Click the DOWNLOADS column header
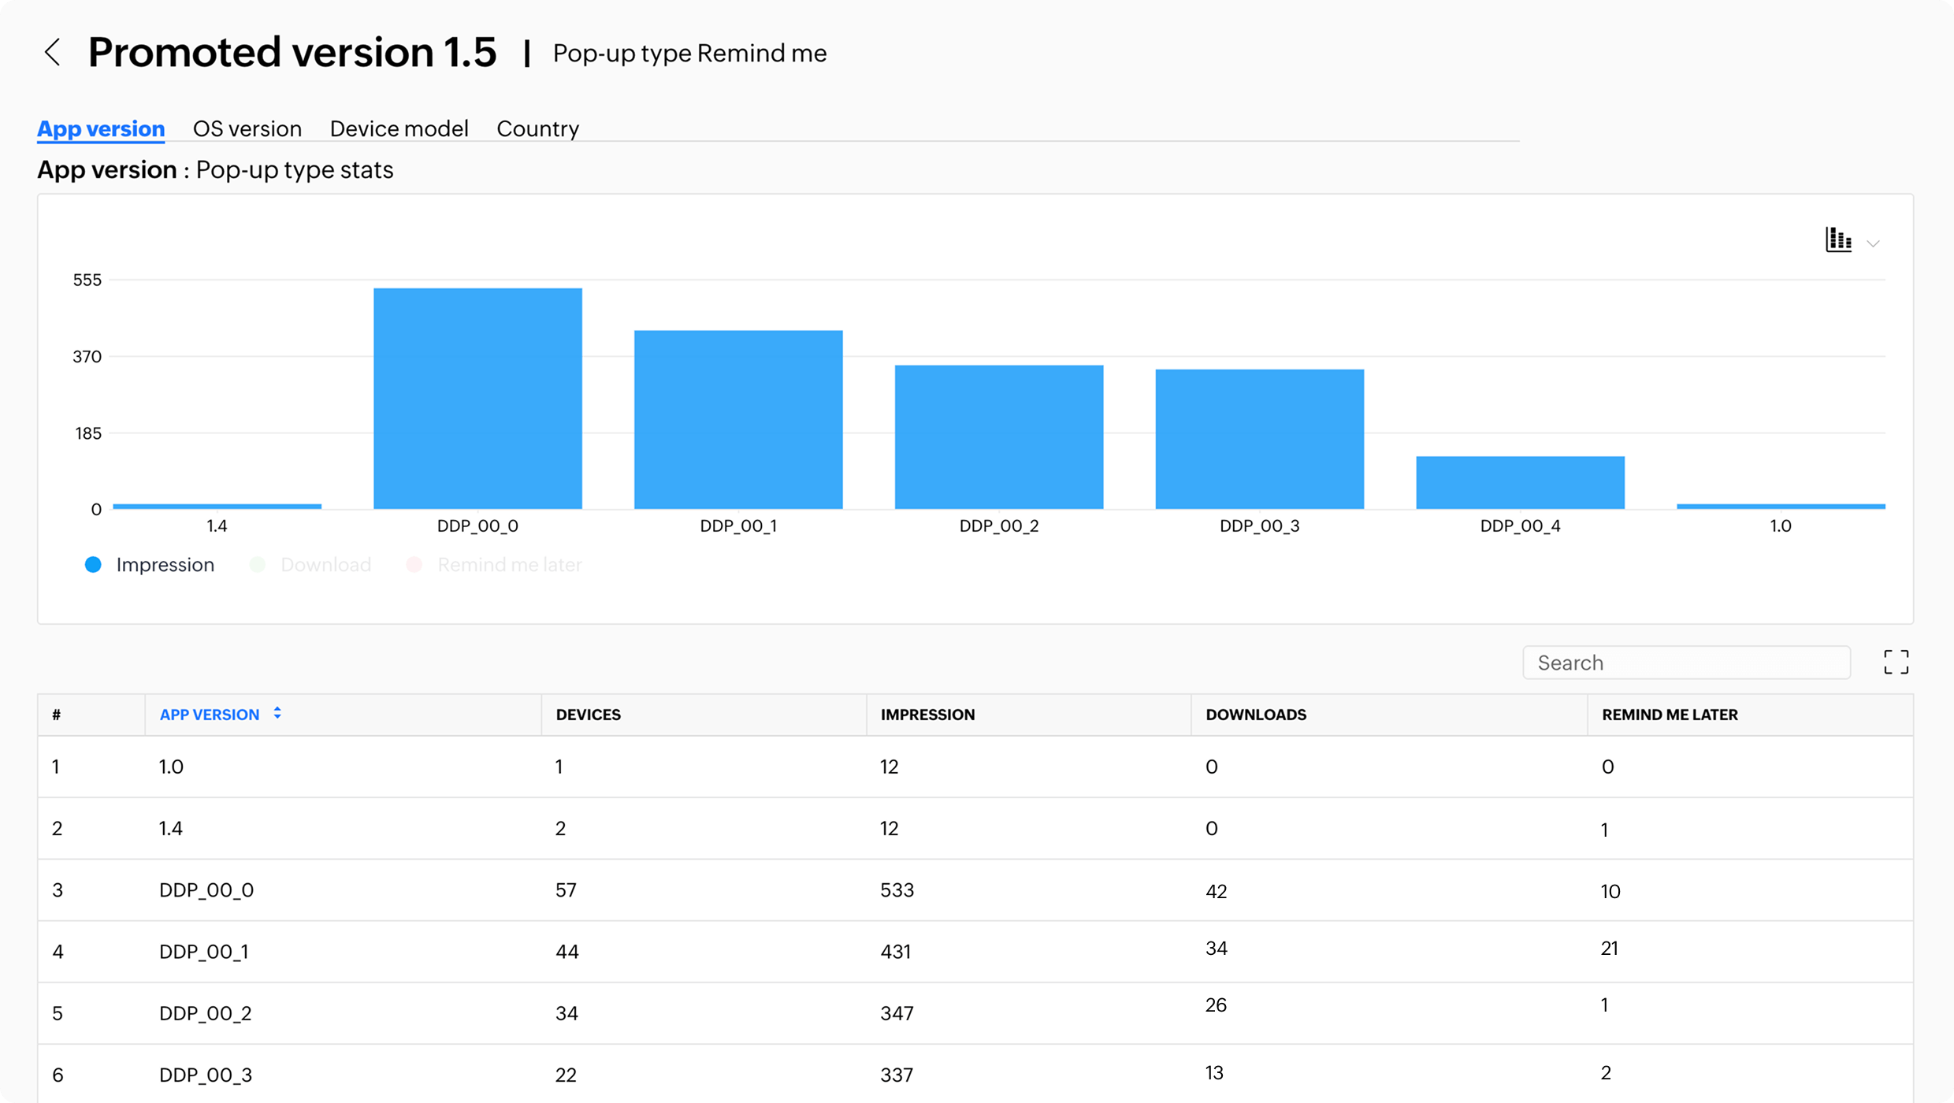 tap(1255, 714)
